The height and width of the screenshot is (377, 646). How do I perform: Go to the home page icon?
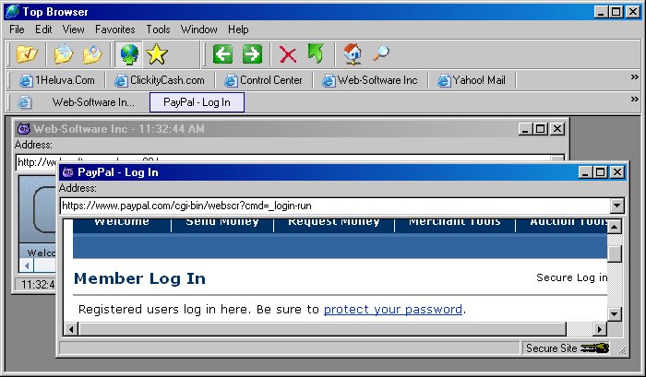tap(353, 53)
